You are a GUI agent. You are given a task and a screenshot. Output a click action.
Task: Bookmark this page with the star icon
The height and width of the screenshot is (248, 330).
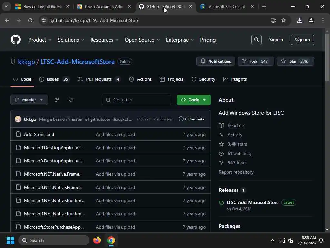(x=284, y=20)
